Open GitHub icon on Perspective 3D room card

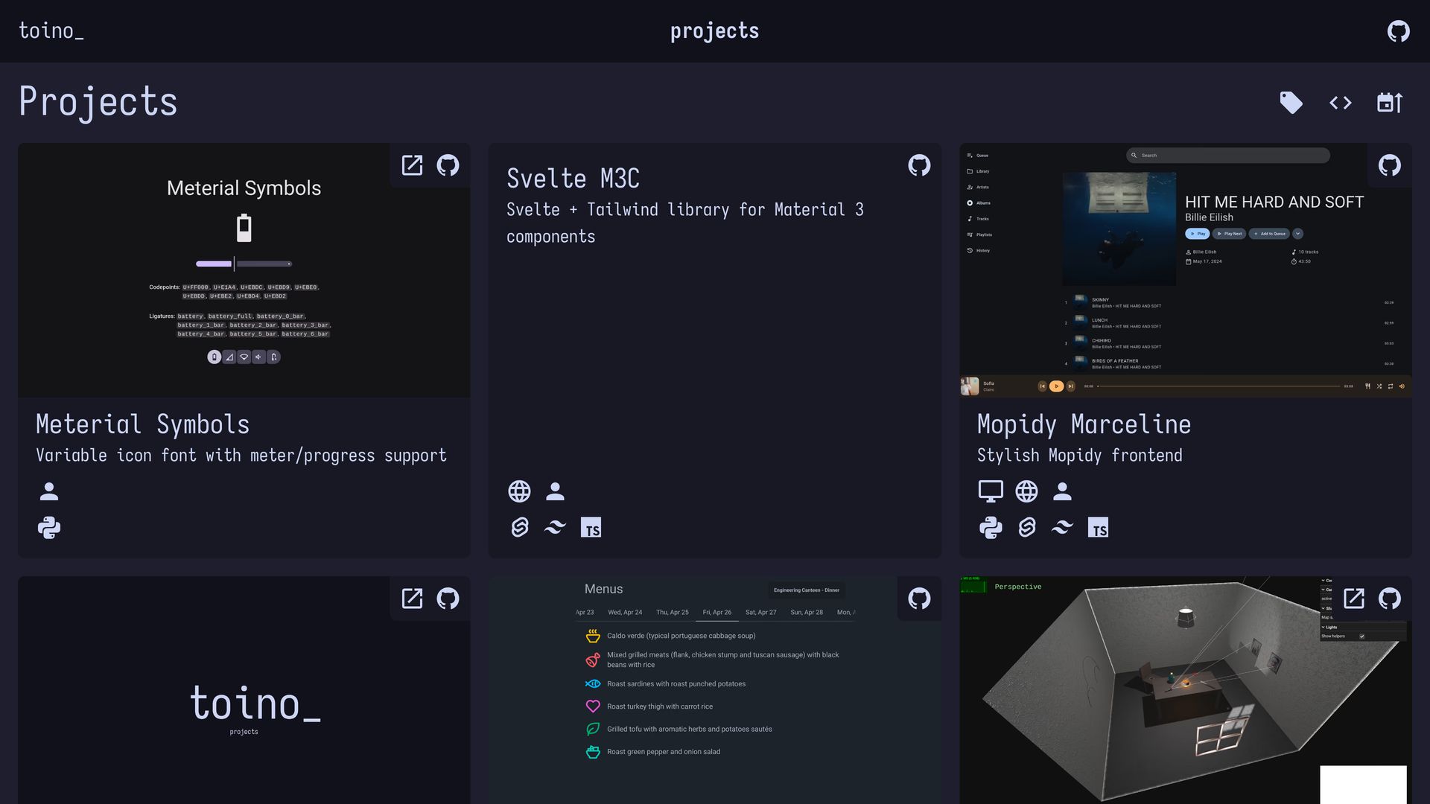coord(1389,599)
